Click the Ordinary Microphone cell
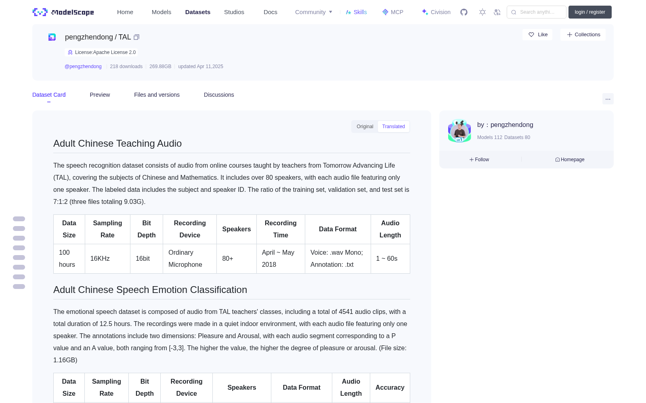The width and height of the screenshot is (646, 403). pyautogui.click(x=190, y=259)
